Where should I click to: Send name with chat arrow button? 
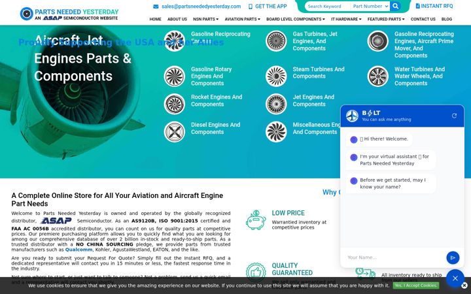453,257
